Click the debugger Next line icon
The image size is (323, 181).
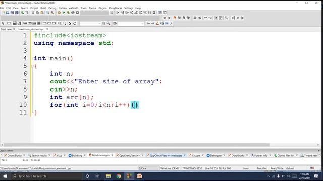(x=127, y=13)
